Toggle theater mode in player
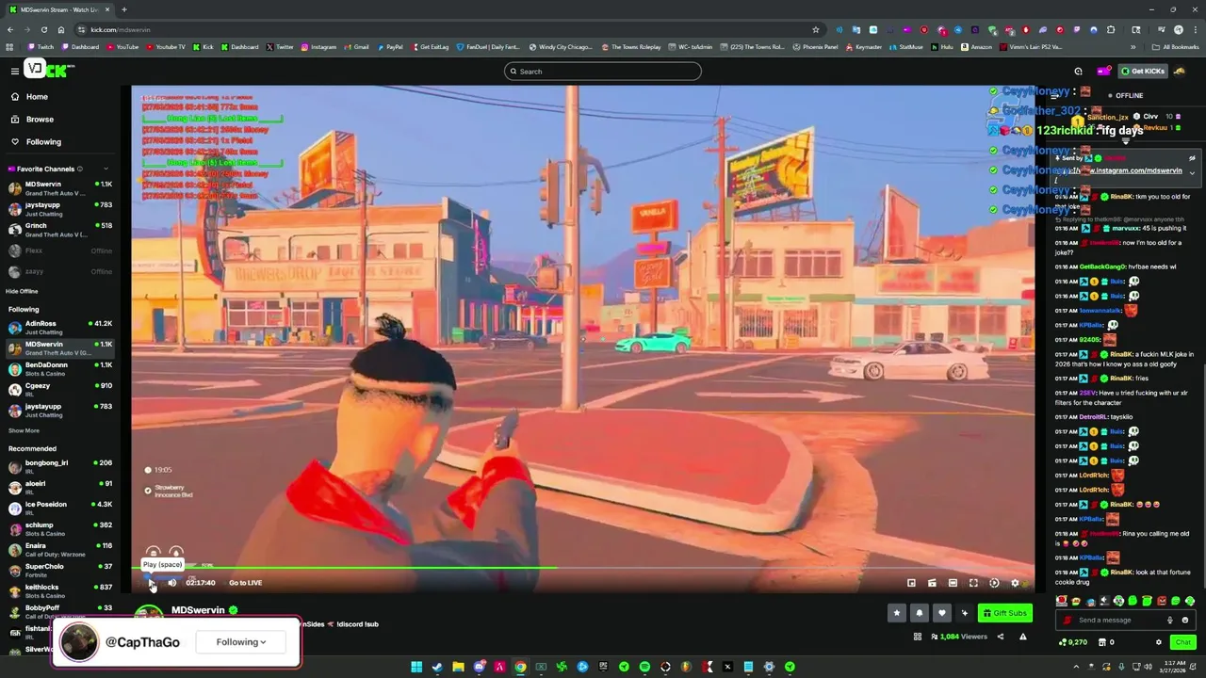The height and width of the screenshot is (678, 1206). coord(953,583)
